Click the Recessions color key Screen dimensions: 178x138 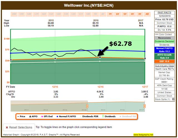(164, 38)
